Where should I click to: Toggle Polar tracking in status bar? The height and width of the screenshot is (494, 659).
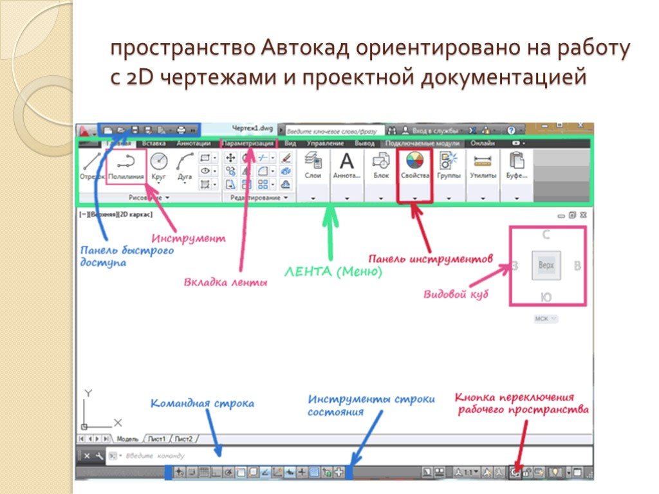tap(228, 473)
